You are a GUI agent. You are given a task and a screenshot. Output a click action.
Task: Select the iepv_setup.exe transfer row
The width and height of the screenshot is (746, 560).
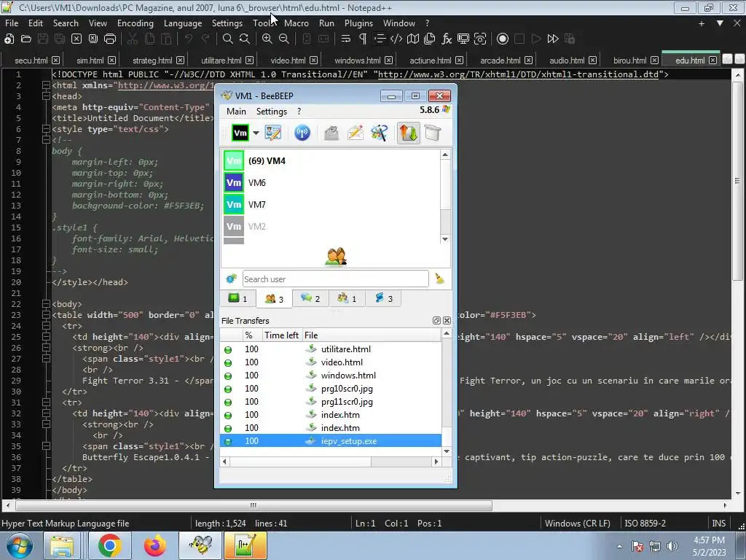[330, 441]
